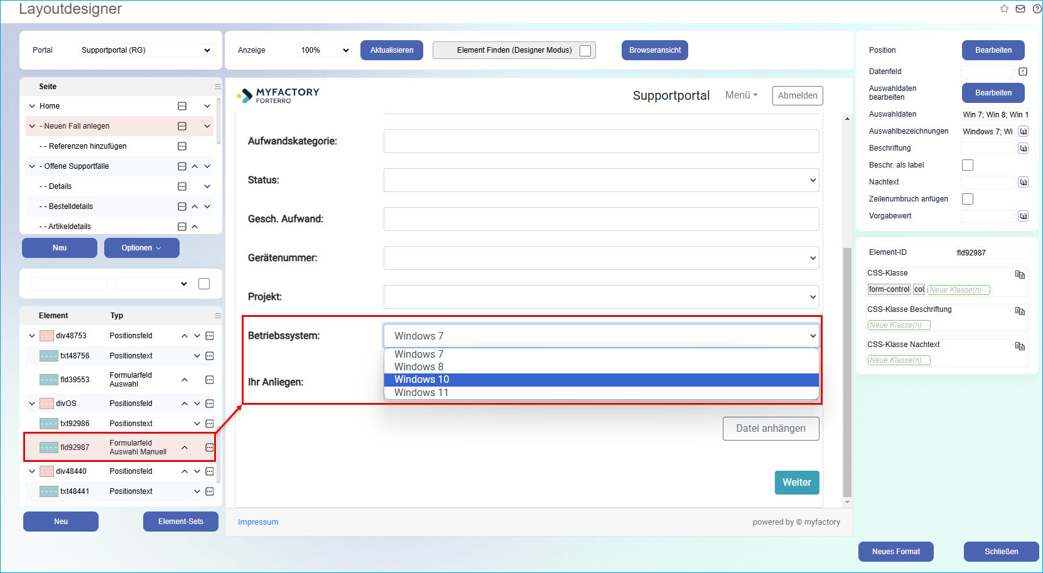Click the Aufwandskategorie input field
Screen dimensions: 1043x573
(x=601, y=141)
